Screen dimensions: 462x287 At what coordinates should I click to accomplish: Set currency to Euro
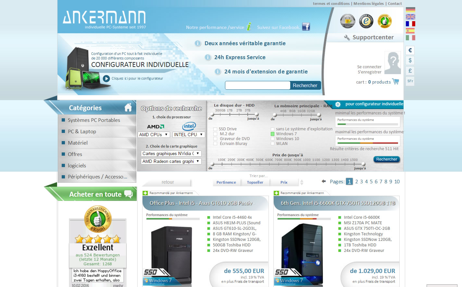410,50
